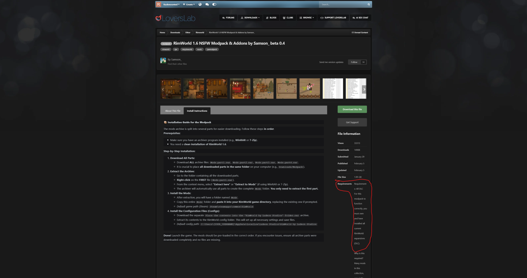Go to Downloads breadcrumb
The width and height of the screenshot is (527, 278).
tap(175, 32)
